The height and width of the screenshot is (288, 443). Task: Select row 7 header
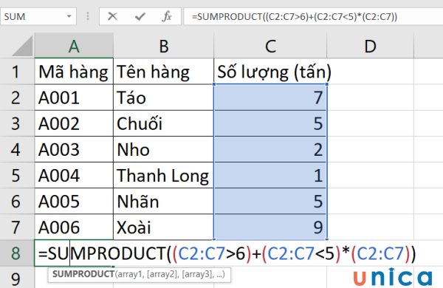[16, 227]
